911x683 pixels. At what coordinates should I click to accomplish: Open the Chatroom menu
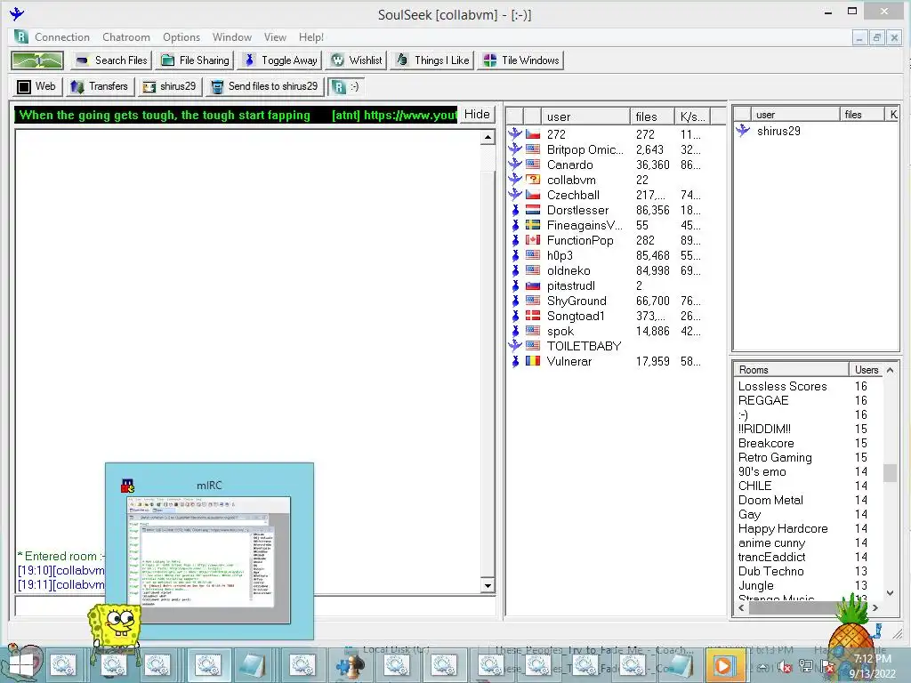click(x=126, y=37)
